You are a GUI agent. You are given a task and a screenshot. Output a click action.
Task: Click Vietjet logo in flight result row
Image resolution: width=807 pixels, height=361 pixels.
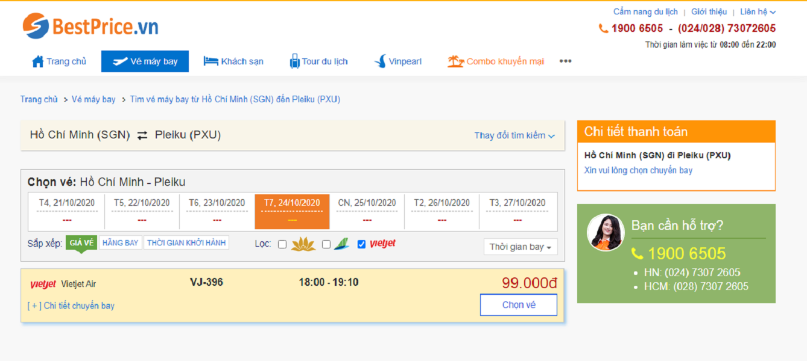(43, 284)
